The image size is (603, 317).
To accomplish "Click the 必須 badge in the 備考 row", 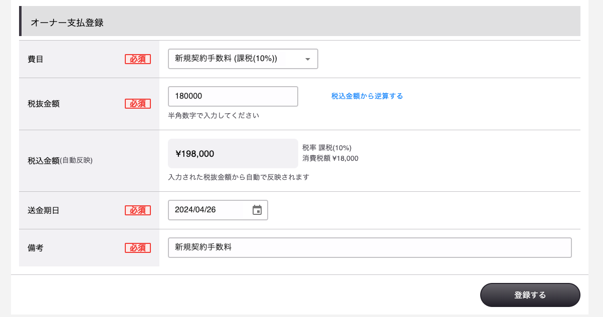I will 138,248.
